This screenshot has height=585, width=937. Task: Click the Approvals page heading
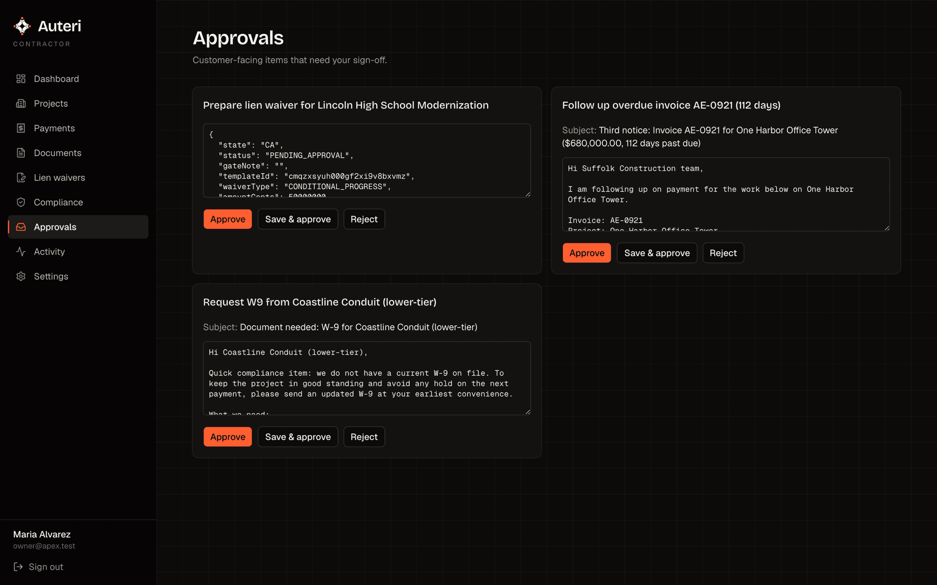[238, 38]
